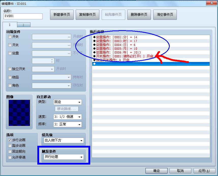Click the 复制事件页 button
218x176 pixels.
tap(87, 14)
